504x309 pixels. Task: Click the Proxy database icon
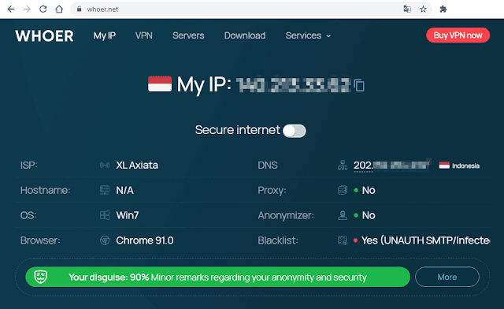point(343,190)
